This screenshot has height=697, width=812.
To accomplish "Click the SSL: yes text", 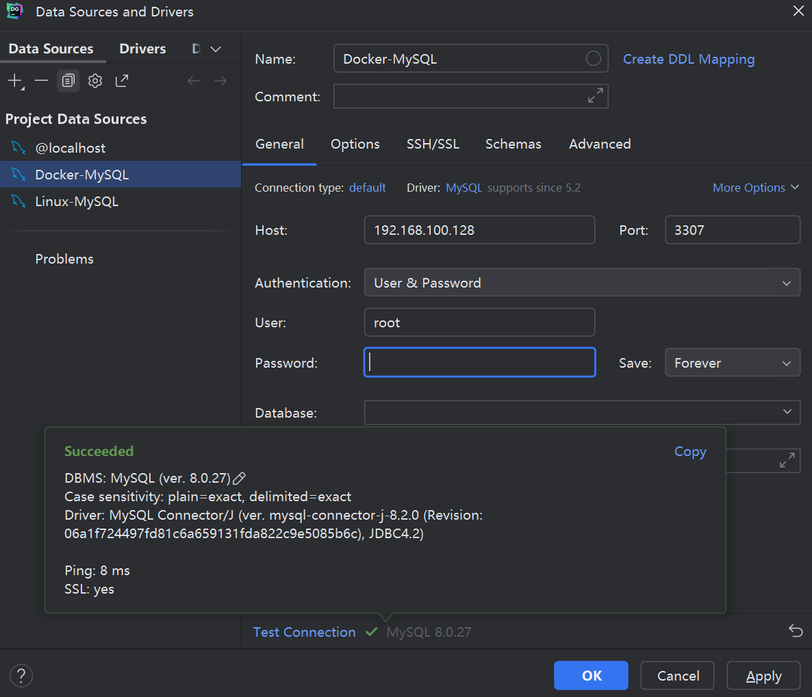I will pos(89,590).
